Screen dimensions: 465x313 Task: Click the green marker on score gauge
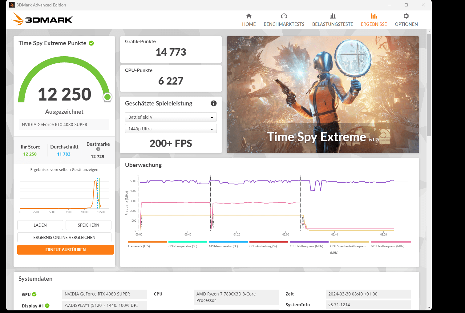(x=107, y=97)
